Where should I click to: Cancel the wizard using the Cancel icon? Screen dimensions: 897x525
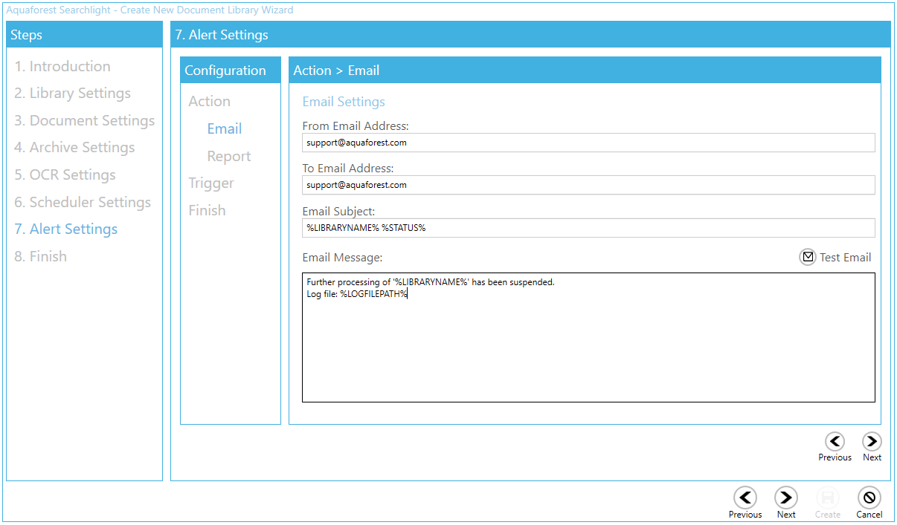pyautogui.click(x=869, y=498)
